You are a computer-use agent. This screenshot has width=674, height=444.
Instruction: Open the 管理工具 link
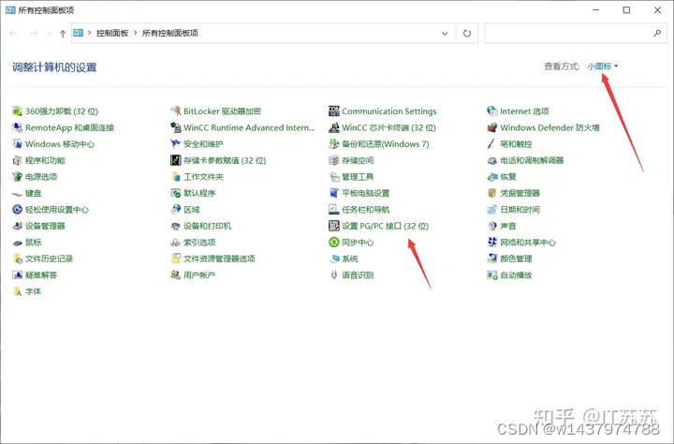click(x=358, y=177)
